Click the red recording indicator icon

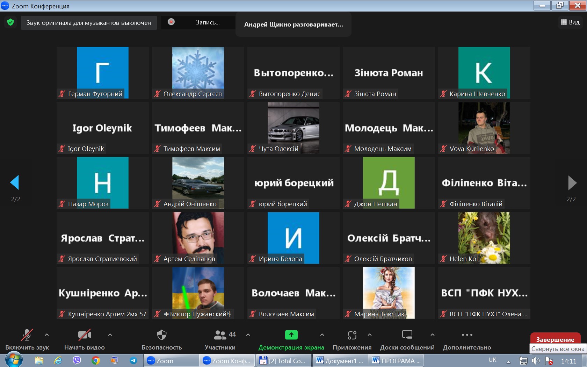[x=171, y=22]
